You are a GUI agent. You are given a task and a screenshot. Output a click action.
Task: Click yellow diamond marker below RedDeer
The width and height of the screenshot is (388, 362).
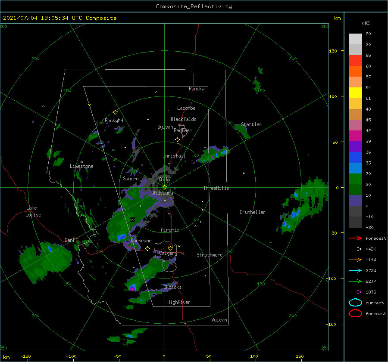point(178,140)
